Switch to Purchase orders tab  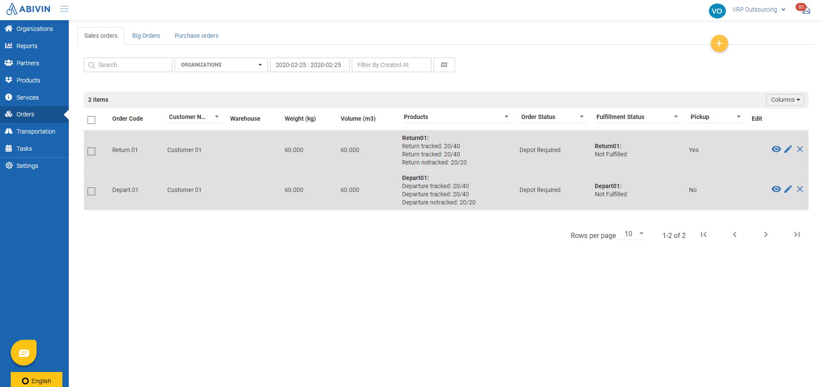click(x=197, y=36)
